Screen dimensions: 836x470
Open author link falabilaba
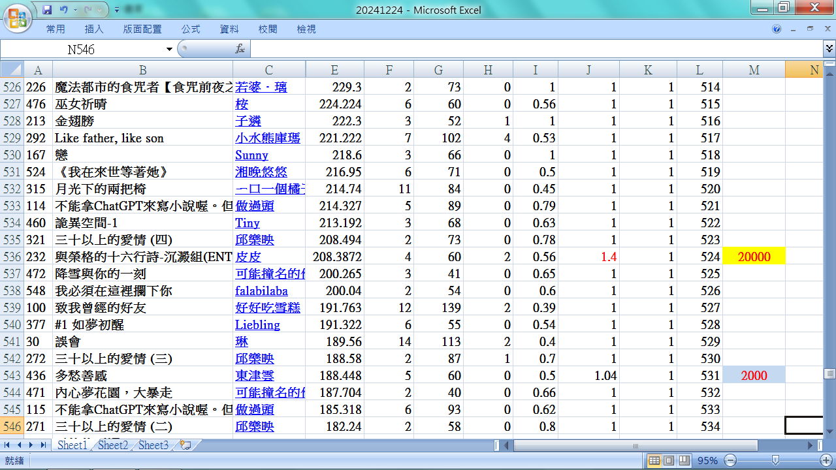pyautogui.click(x=261, y=290)
